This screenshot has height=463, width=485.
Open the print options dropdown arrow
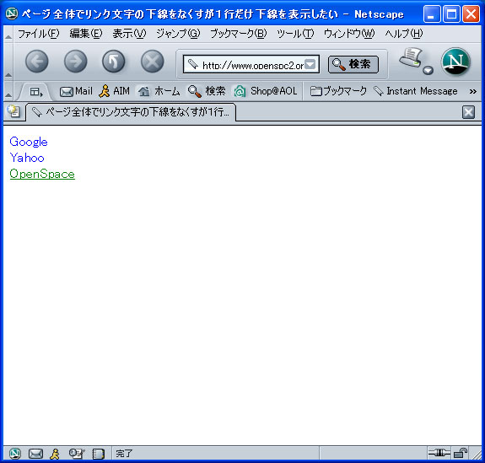click(428, 71)
